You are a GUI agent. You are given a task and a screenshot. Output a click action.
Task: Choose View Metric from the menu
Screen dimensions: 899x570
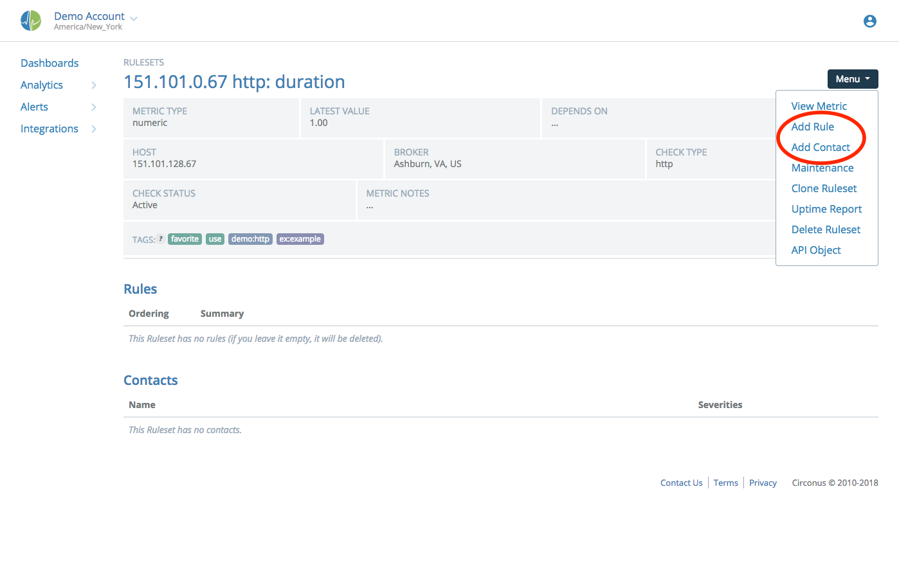coord(819,106)
